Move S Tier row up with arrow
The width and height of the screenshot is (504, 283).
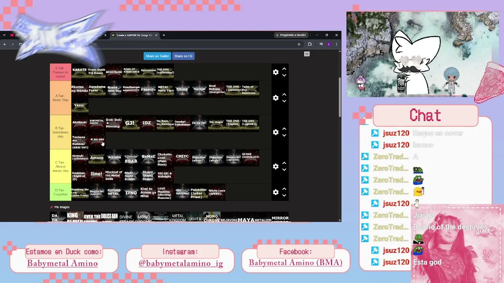(x=284, y=69)
